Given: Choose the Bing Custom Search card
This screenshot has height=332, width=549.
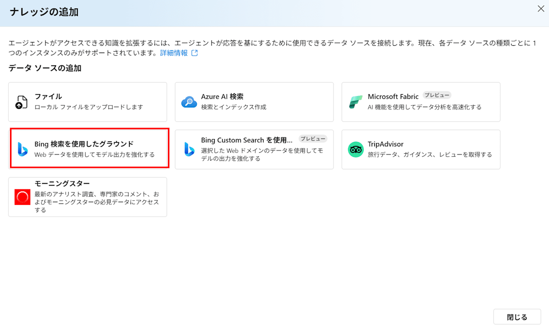Looking at the screenshot, I should 254,150.
